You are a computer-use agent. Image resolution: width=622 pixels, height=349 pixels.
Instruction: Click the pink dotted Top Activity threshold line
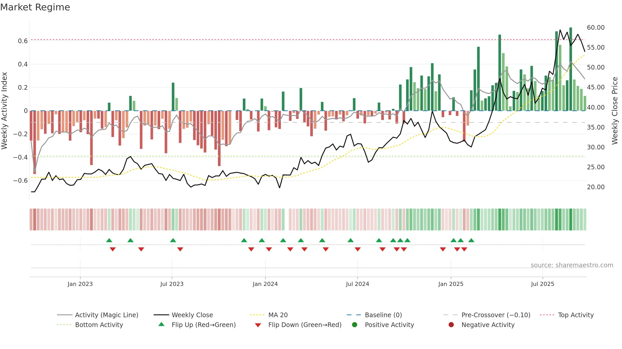(x=308, y=40)
